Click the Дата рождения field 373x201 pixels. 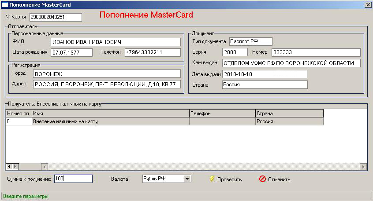pyautogui.click(x=71, y=52)
